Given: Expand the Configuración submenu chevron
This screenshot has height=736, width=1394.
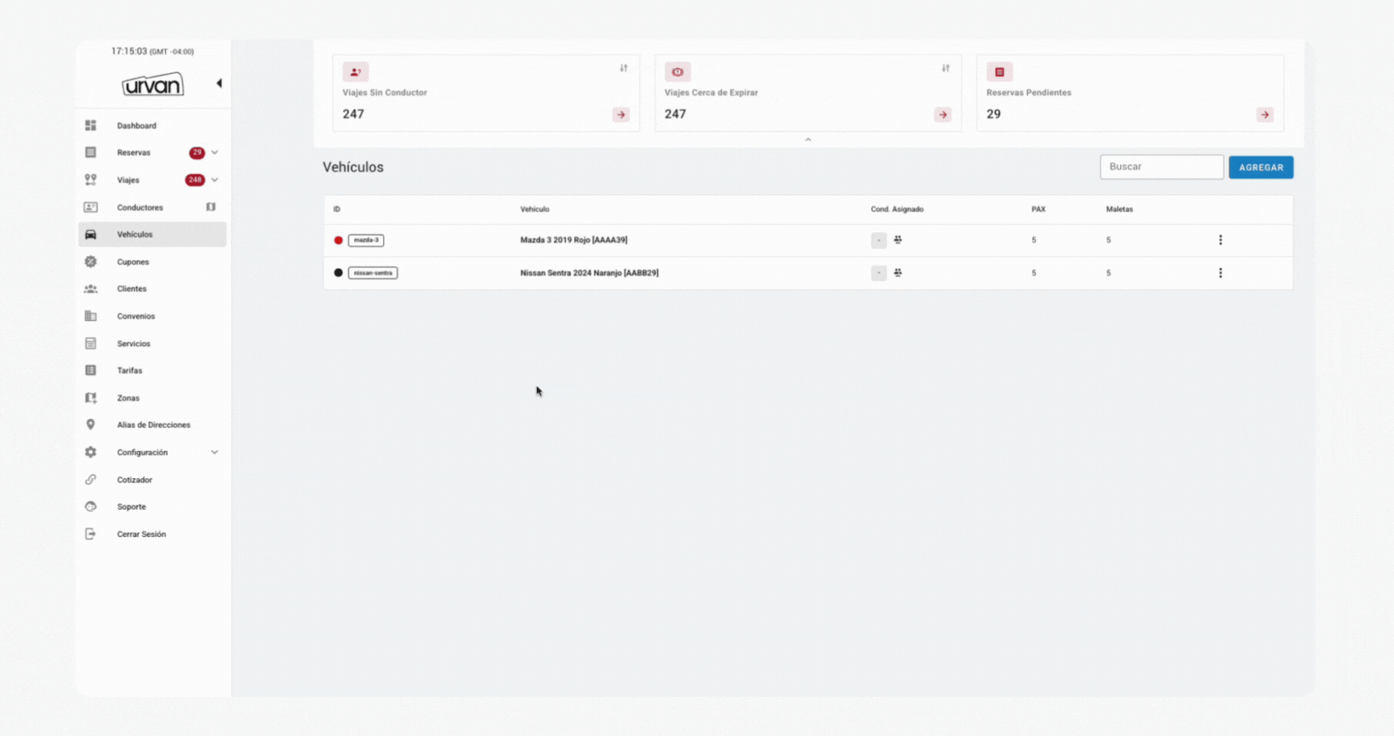Looking at the screenshot, I should 214,453.
